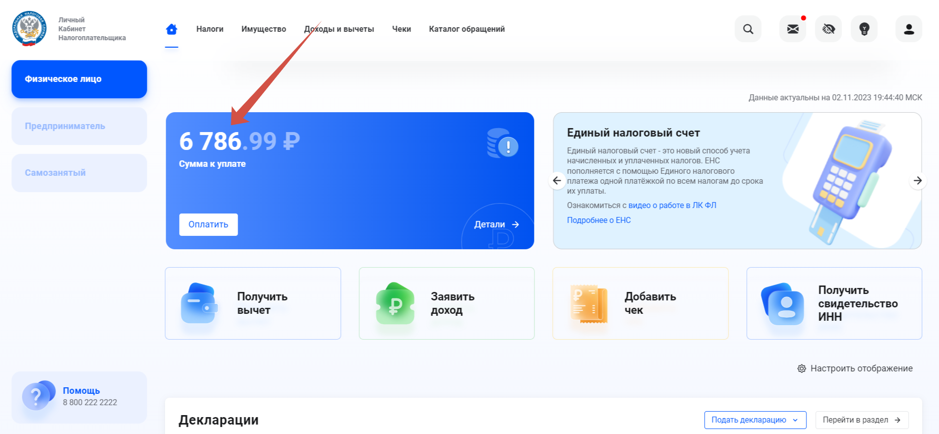939x434 pixels.
Task: Click the Единый налоговый счет heading
Action: [633, 133]
